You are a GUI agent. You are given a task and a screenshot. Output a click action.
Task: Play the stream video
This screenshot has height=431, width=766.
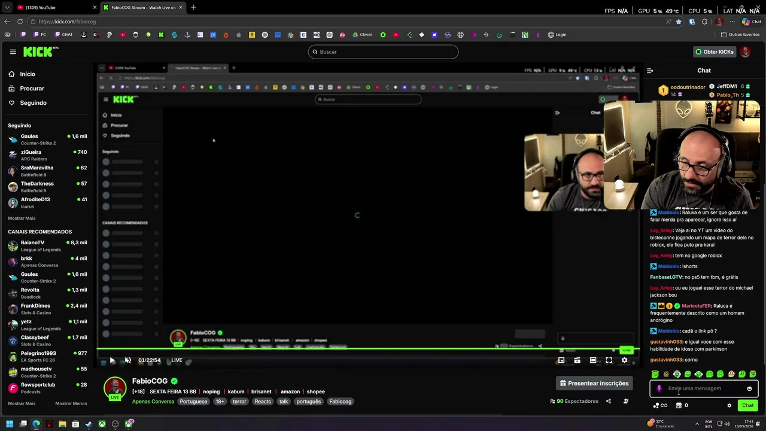click(x=112, y=360)
